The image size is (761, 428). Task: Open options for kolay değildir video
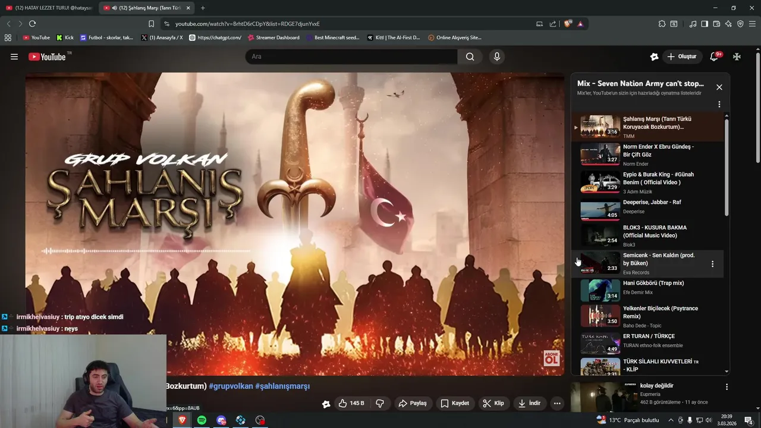pos(727,386)
